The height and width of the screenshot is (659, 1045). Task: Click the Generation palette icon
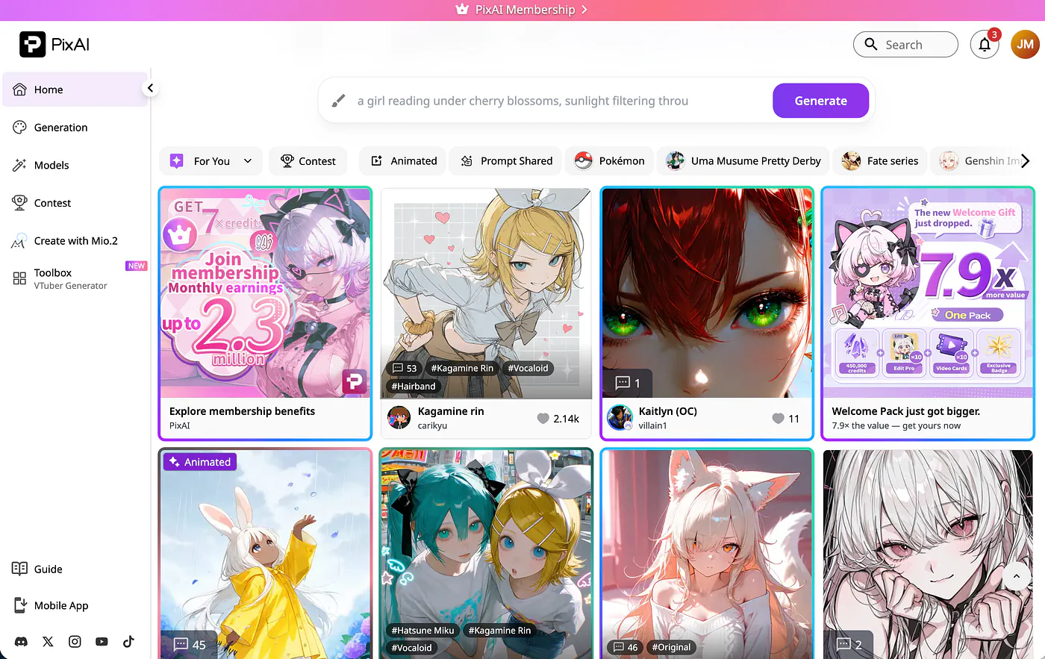[x=20, y=128]
